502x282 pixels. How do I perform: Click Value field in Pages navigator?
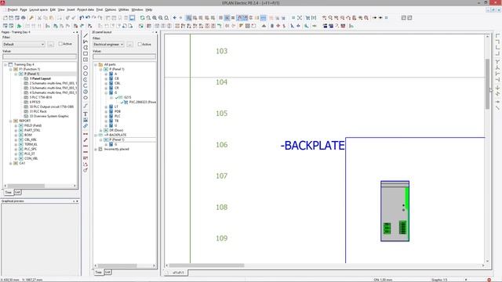point(40,56)
